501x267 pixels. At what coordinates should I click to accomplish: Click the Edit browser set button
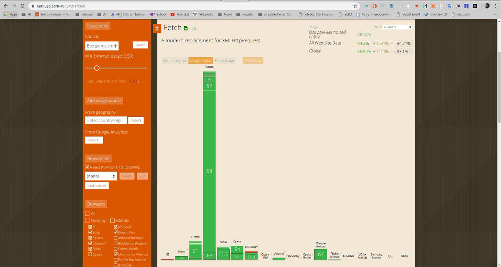point(142,176)
